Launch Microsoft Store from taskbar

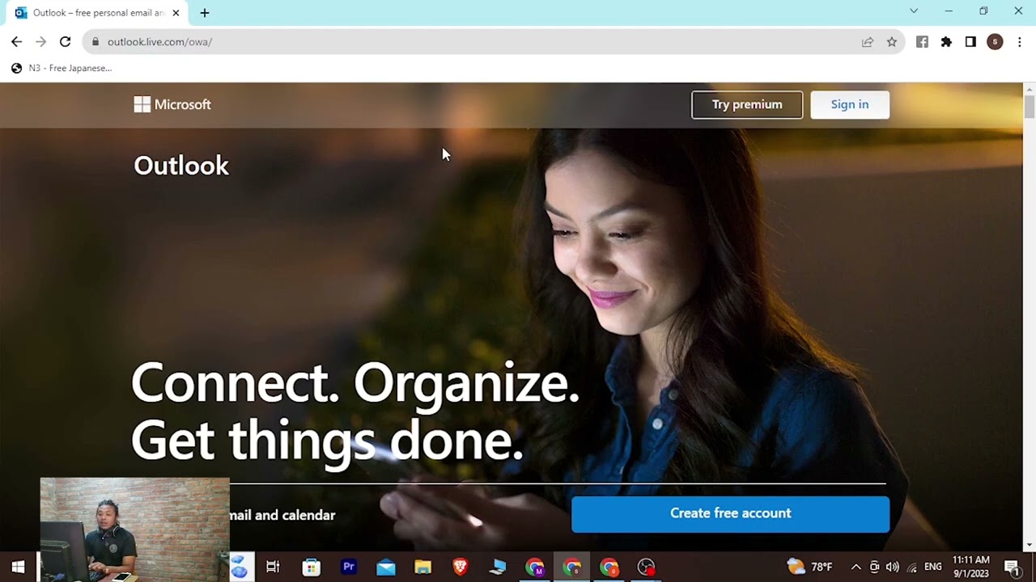(312, 567)
